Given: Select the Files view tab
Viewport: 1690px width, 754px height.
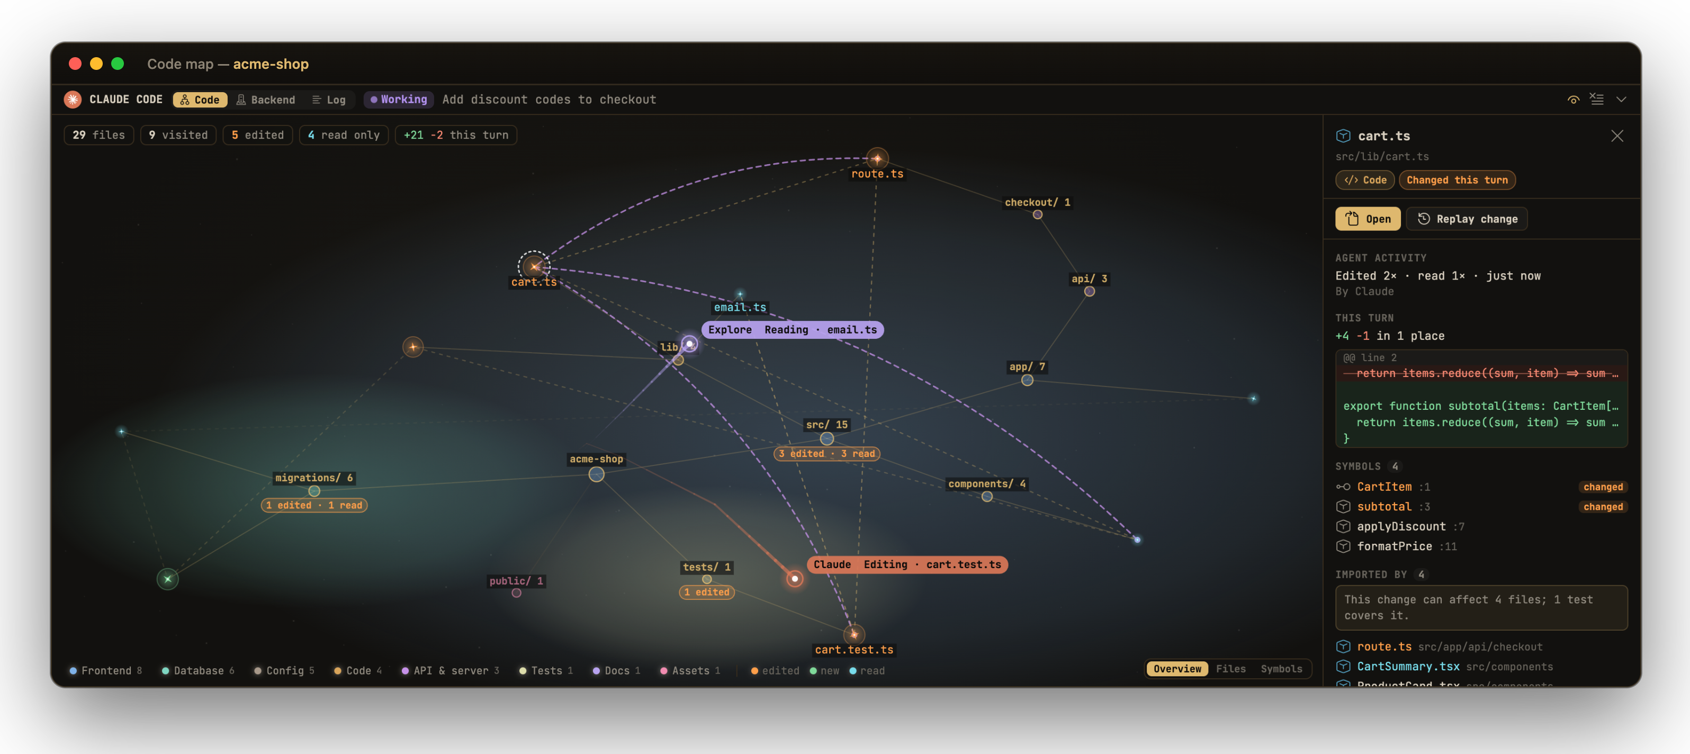Looking at the screenshot, I should 1230,669.
